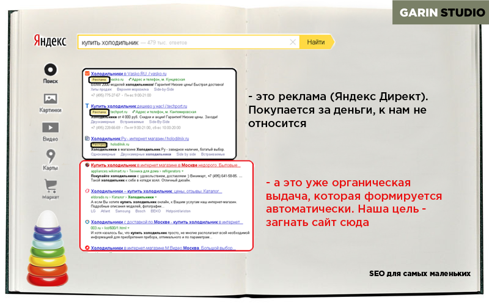
Task: Open the ad Холодильники в Vasko.RU
Action: tap(128, 73)
